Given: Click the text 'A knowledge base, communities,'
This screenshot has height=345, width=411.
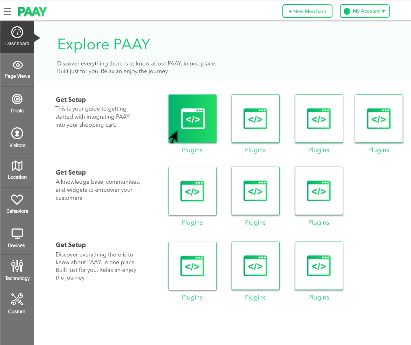Looking at the screenshot, I should point(98,182).
